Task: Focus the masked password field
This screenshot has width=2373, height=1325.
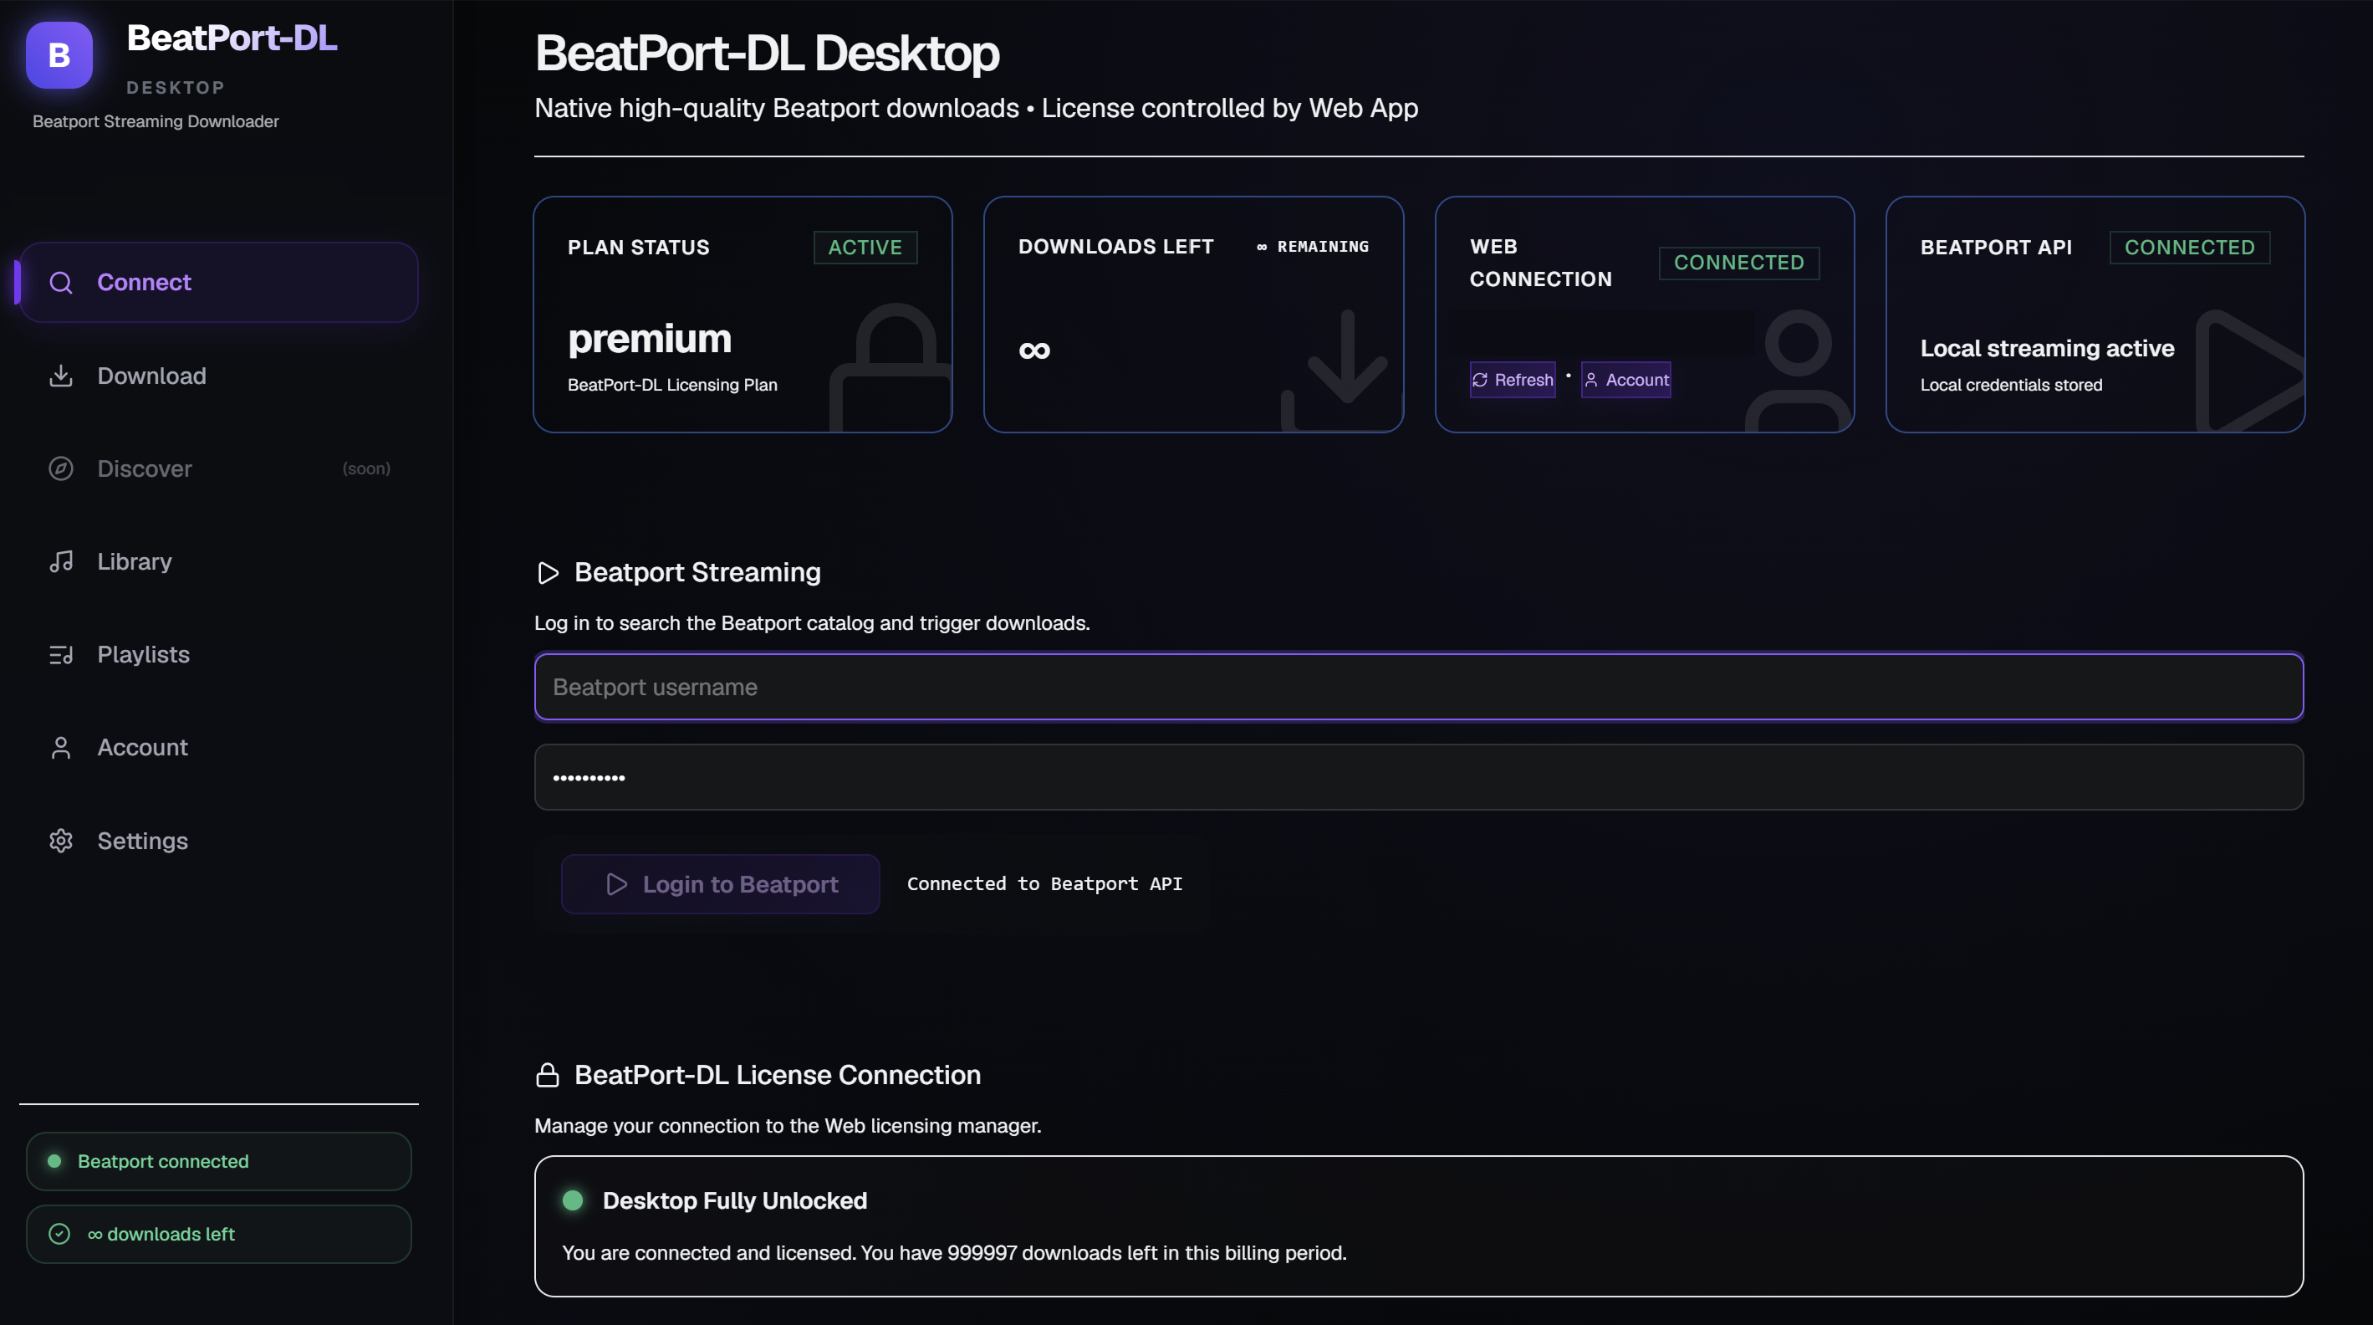Action: (1419, 777)
